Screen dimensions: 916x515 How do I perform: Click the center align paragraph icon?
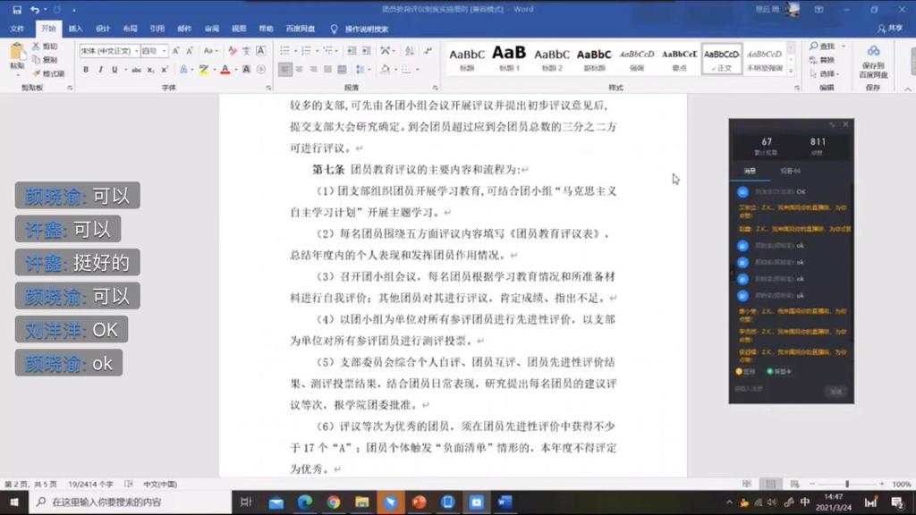point(299,70)
